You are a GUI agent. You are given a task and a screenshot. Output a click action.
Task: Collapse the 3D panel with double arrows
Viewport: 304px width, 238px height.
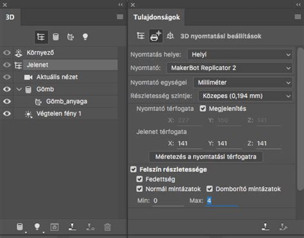tap(121, 4)
